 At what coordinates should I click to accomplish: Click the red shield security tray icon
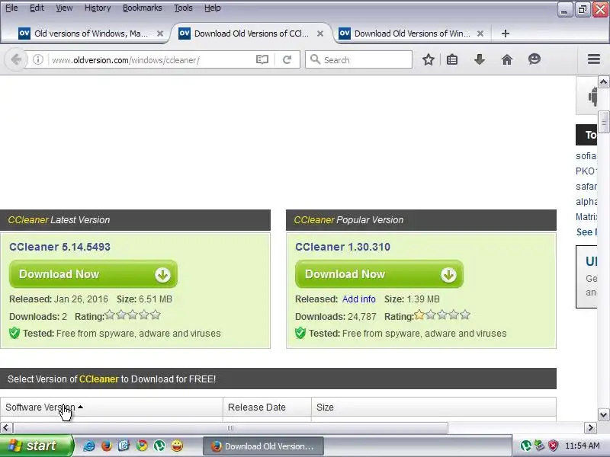click(x=554, y=446)
